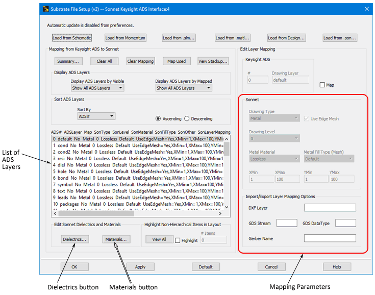375x295 pixels.
Task: Click the layer list scroll-right arrow
Action: coord(220,213)
